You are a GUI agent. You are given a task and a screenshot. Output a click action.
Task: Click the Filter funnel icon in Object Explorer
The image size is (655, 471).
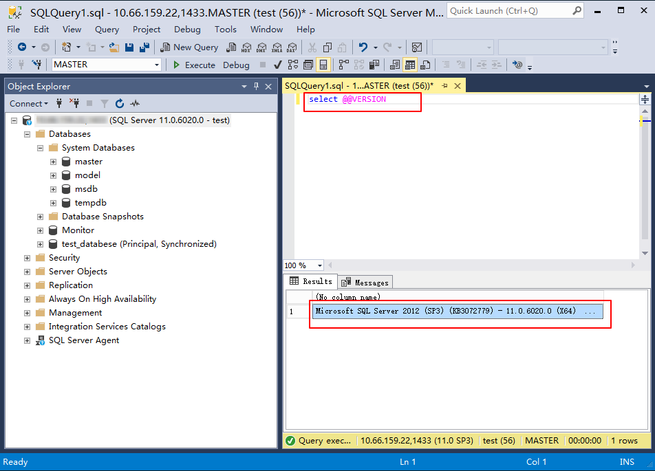105,103
